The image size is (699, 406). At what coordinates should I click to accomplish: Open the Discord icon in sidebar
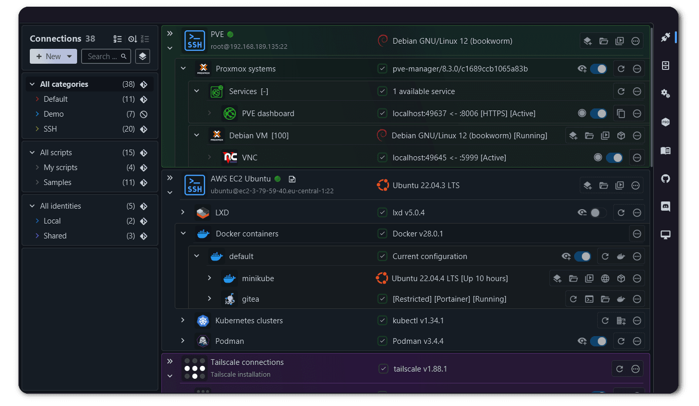tap(666, 207)
